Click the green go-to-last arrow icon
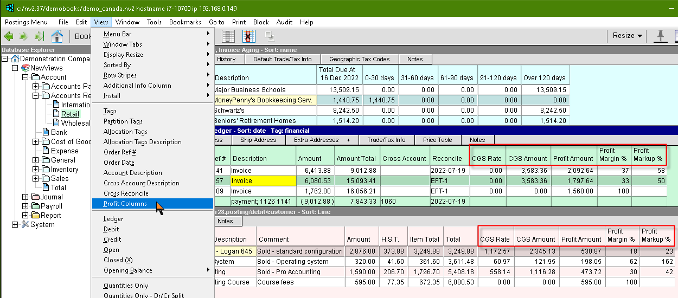The image size is (678, 298). [x=39, y=36]
